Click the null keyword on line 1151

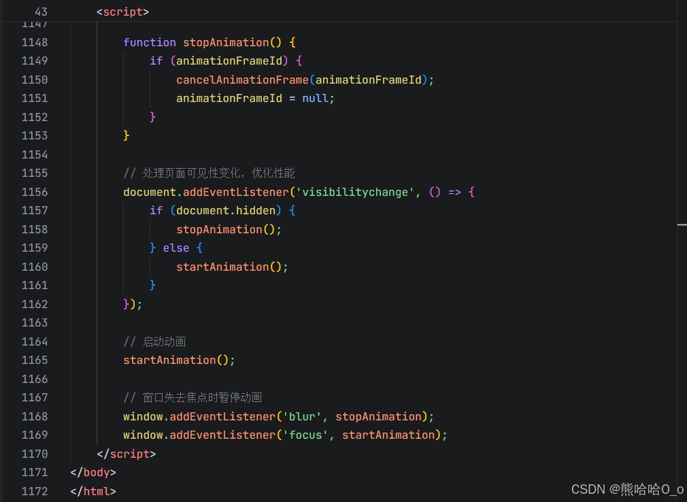315,98
